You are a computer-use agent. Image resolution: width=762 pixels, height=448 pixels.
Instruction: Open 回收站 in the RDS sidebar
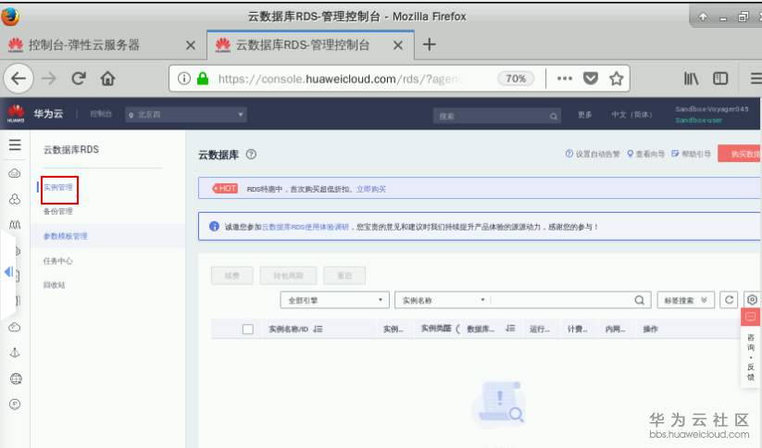[54, 285]
